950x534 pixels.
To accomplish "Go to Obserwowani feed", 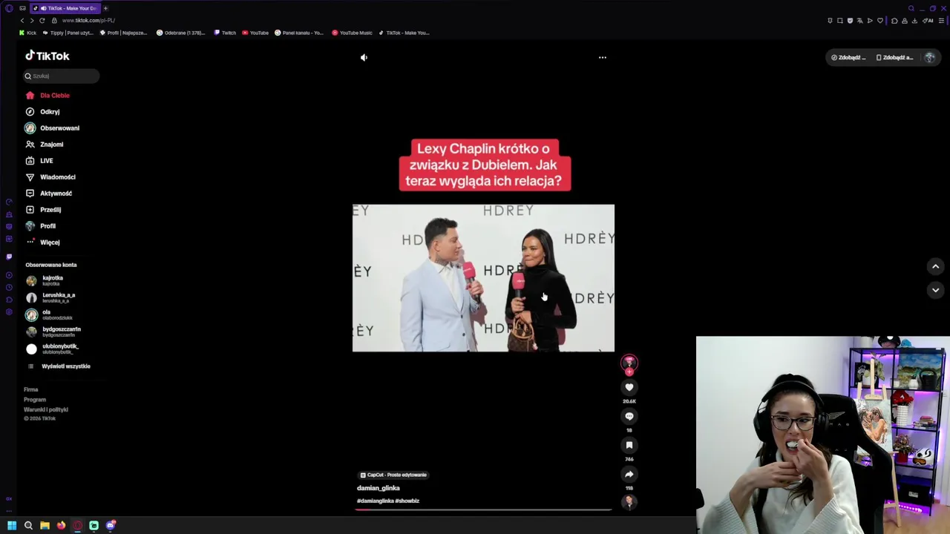I will coord(52,128).
